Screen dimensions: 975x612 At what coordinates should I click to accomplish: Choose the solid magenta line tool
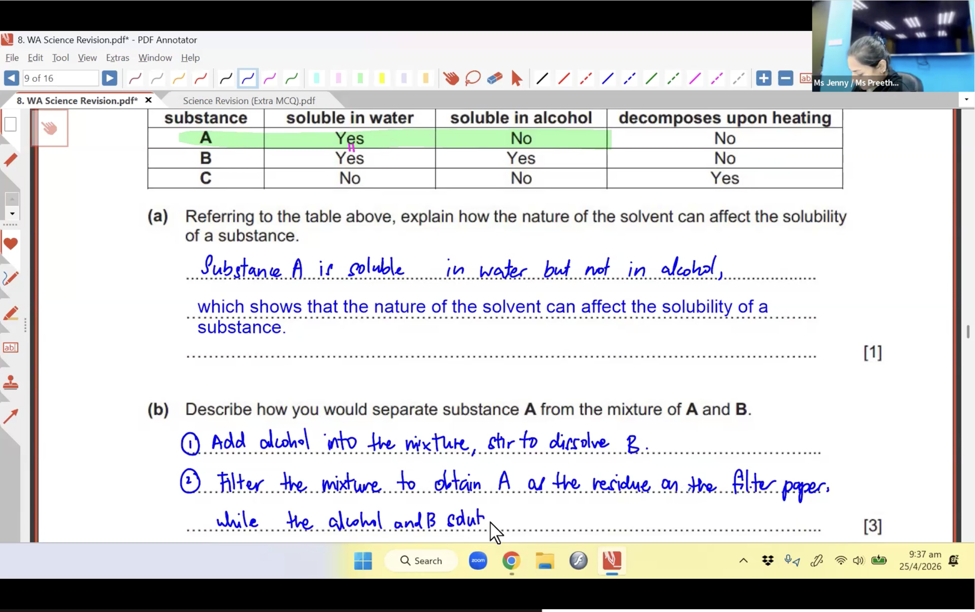(x=695, y=79)
